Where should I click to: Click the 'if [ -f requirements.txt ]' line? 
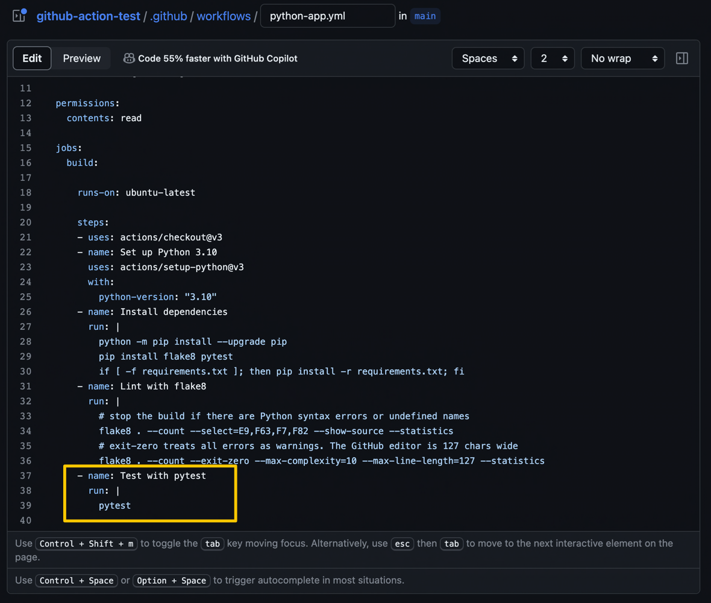click(281, 371)
